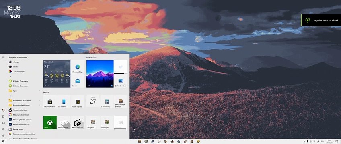This screenshot has height=144, width=341.
Task: Show hidden system tray icons
Action: (x=304, y=142)
